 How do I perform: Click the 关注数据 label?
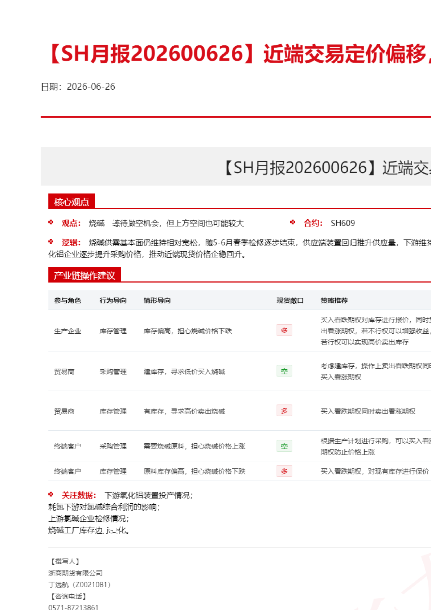(x=79, y=495)
